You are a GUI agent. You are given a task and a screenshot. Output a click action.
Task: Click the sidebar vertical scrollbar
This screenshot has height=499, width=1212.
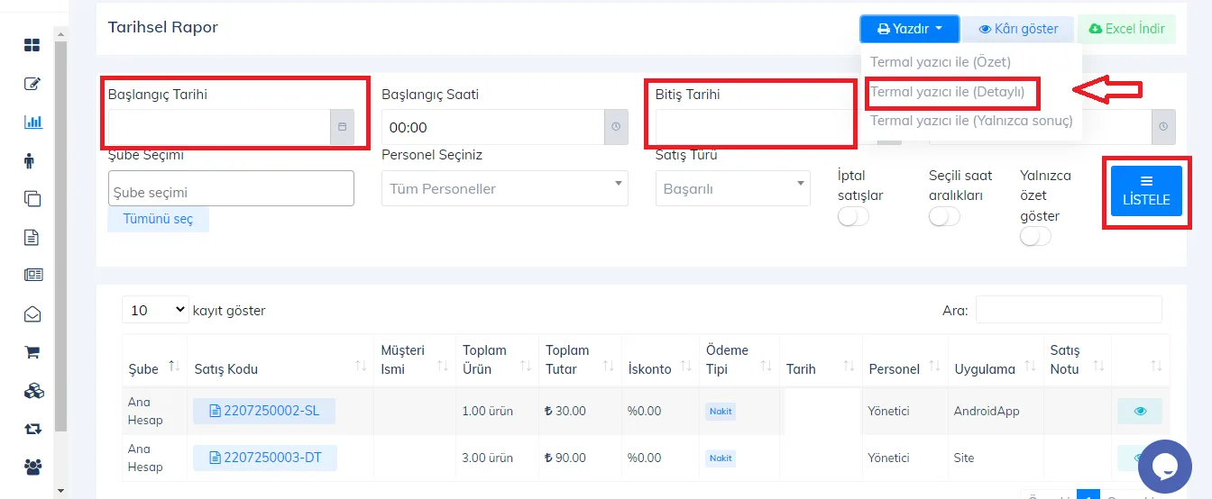(x=60, y=234)
